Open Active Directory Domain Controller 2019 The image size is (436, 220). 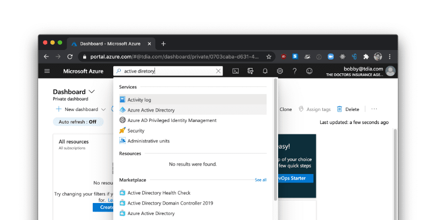pos(193,203)
